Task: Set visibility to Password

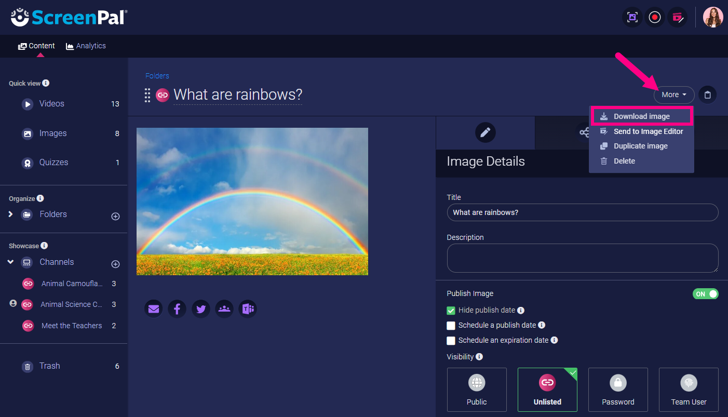Action: (618, 389)
